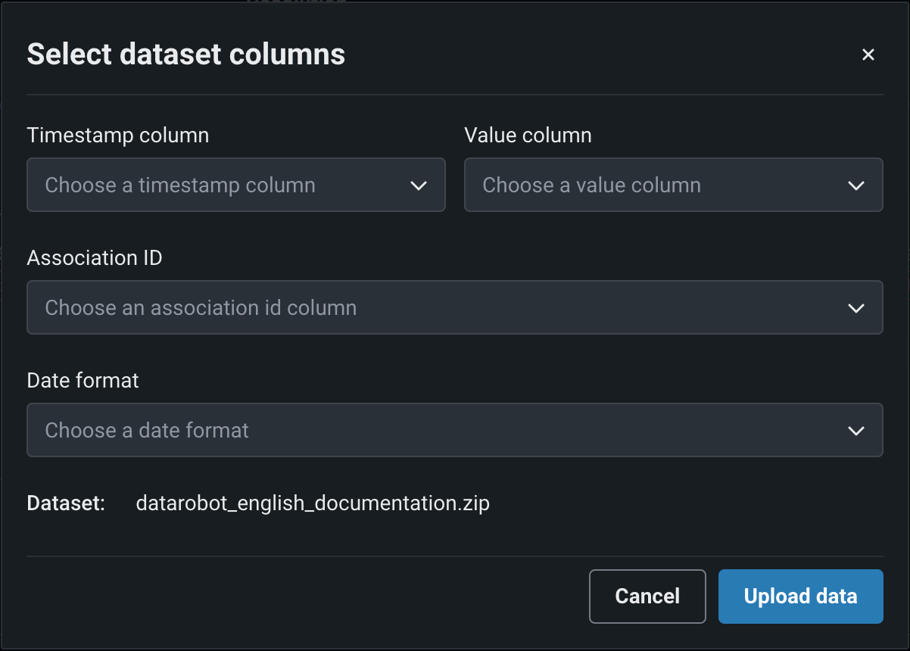
Task: Click the 'Date format' field label
Action: point(83,380)
